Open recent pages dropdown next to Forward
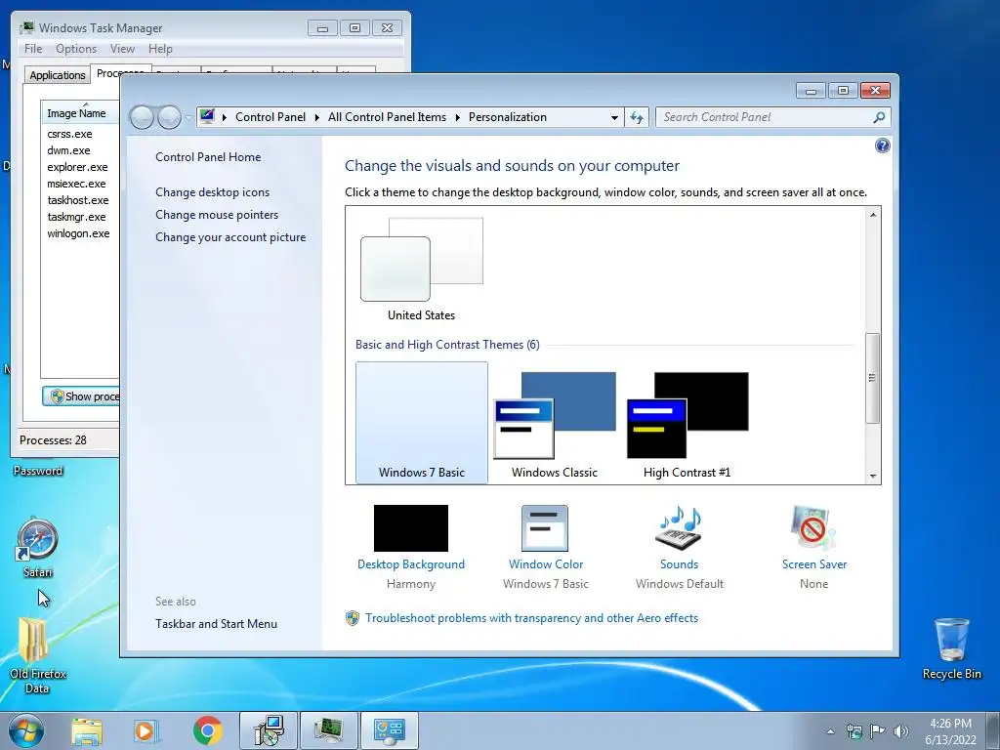This screenshot has width=1000, height=750. (188, 117)
